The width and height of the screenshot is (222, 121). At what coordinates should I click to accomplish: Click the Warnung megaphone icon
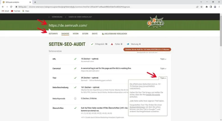pos(128,44)
